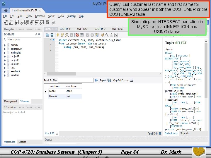Rollback transaction X icon
This screenshot has height=158, width=211.
click(x=92, y=35)
